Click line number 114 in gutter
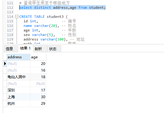This screenshot has width=164, height=113. pyautogui.click(x=10, y=17)
